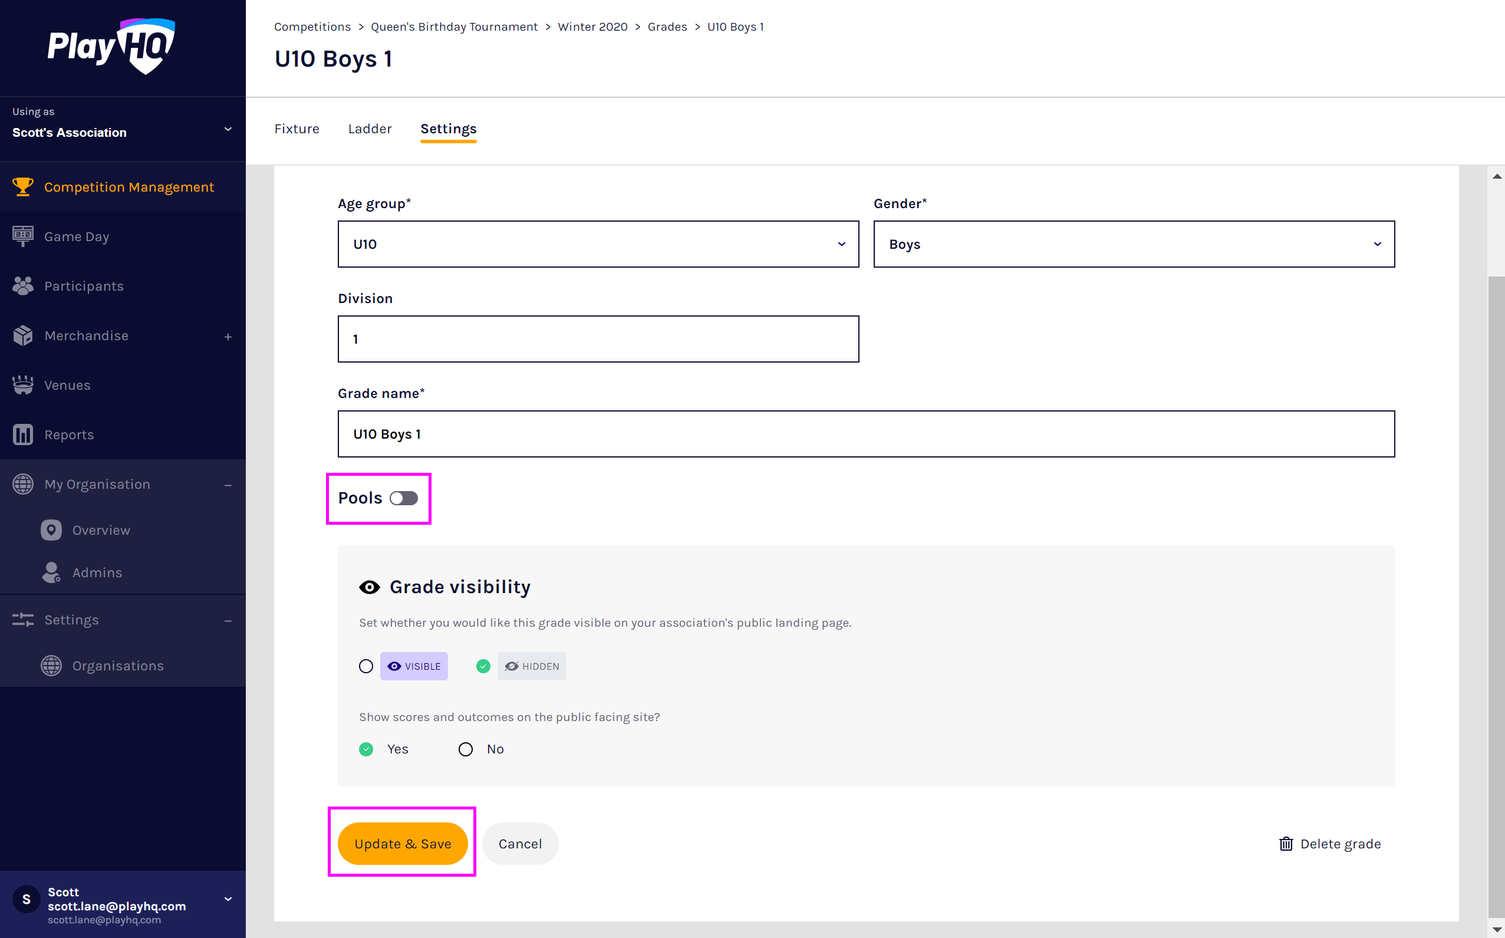Screen dimensions: 1505x938
Task: Open Competition Management trophy icon
Action: 23,187
